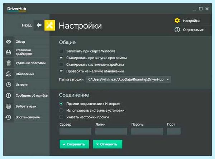
Task: Open Обзор section in sidebar
Action: click(x=26, y=42)
